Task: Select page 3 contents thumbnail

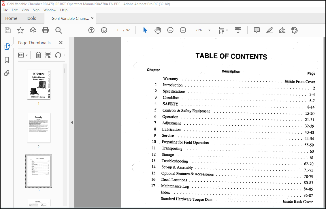Action: [x=39, y=171]
